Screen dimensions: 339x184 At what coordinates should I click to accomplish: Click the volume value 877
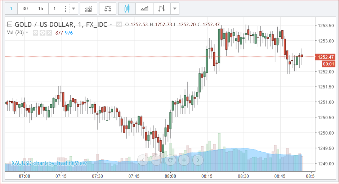pos(59,33)
